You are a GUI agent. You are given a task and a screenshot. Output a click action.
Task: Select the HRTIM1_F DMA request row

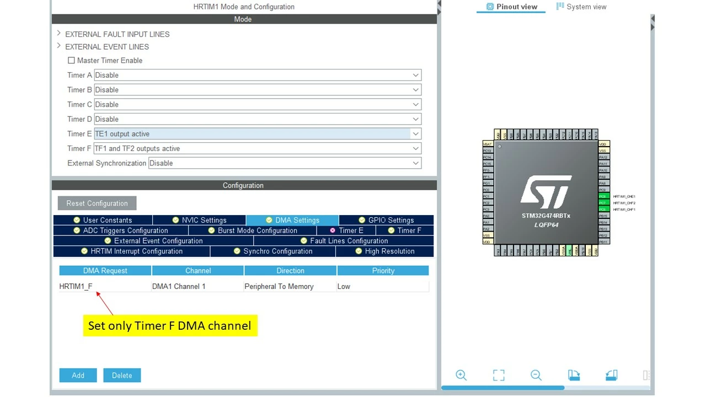pyautogui.click(x=244, y=286)
